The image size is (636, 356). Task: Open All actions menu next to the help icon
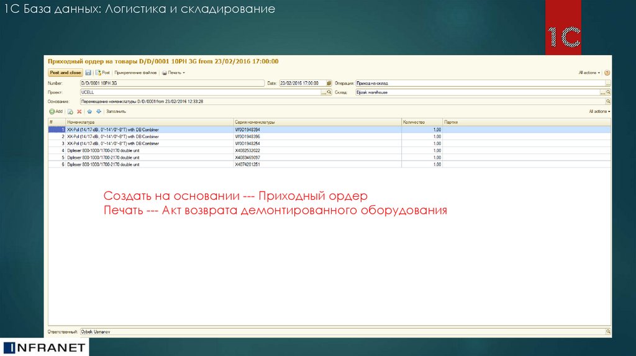coord(589,73)
